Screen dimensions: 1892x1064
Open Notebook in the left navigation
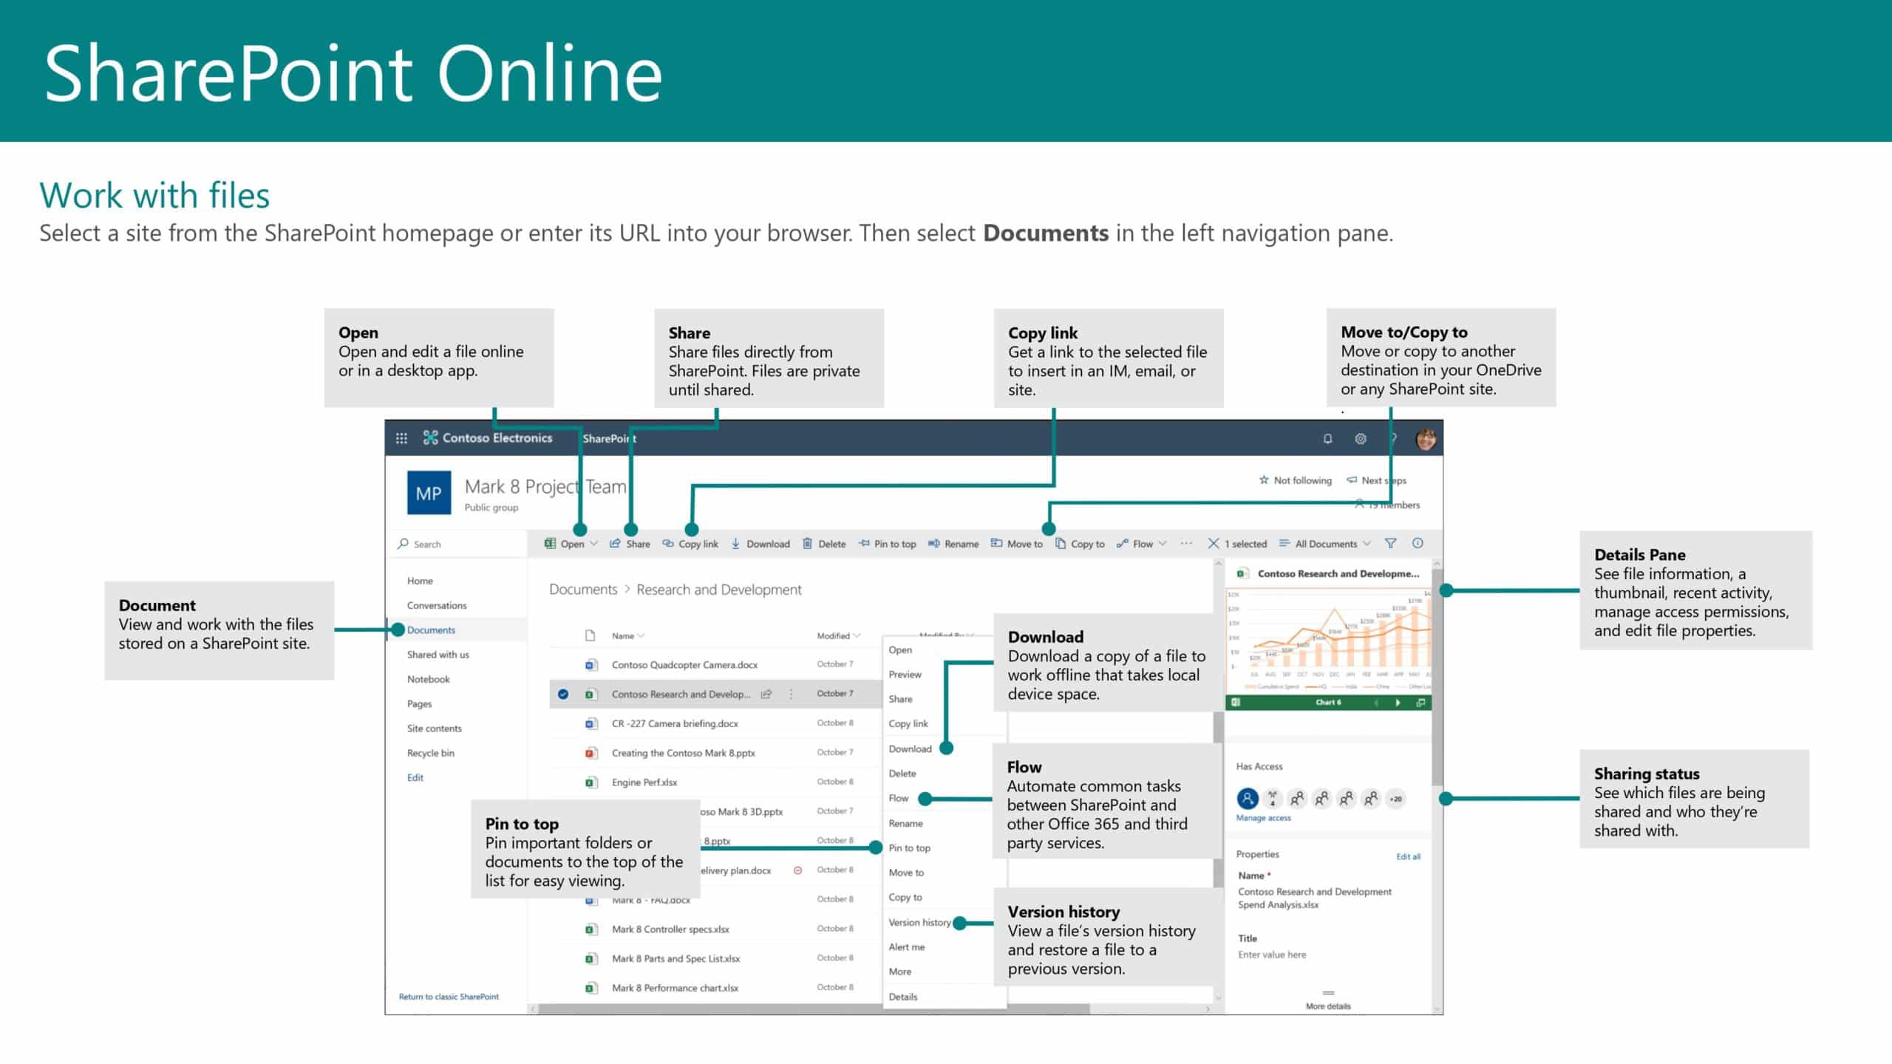click(428, 679)
